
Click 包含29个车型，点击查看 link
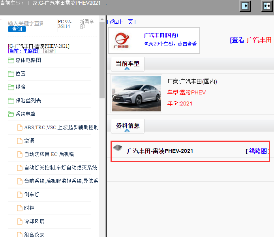pyautogui.click(x=171, y=44)
